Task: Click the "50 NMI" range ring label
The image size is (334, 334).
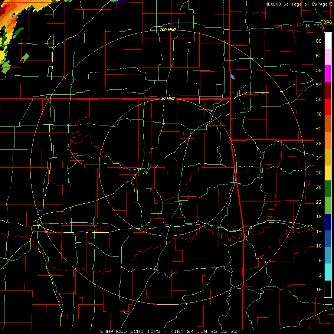Action: point(168,98)
